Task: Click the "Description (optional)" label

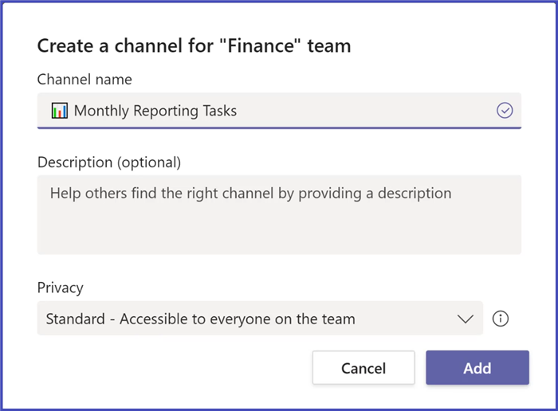Action: pos(109,162)
